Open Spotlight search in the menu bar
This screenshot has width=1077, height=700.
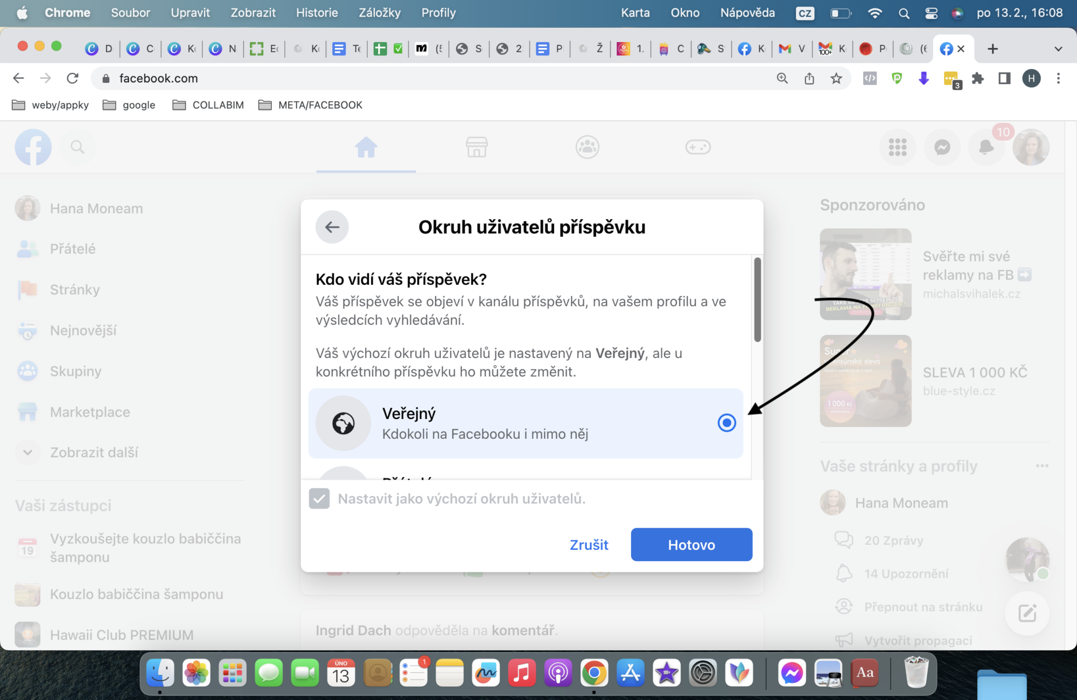904,13
